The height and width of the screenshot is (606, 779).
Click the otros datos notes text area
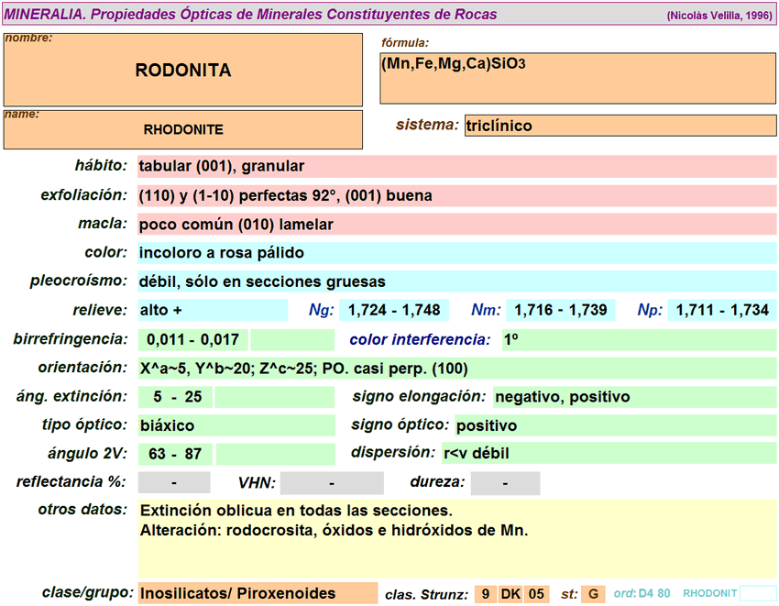click(456, 538)
